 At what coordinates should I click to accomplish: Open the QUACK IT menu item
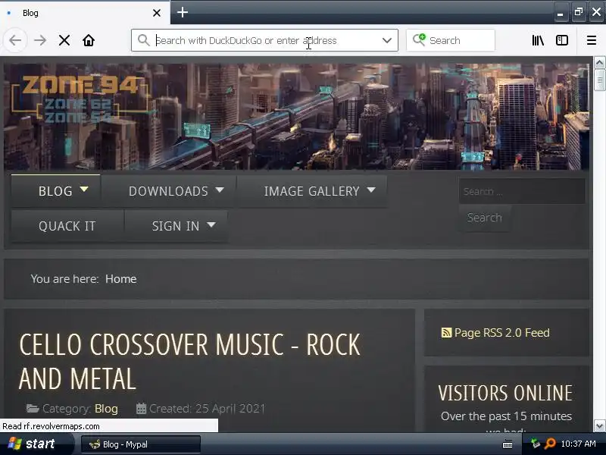click(x=67, y=226)
